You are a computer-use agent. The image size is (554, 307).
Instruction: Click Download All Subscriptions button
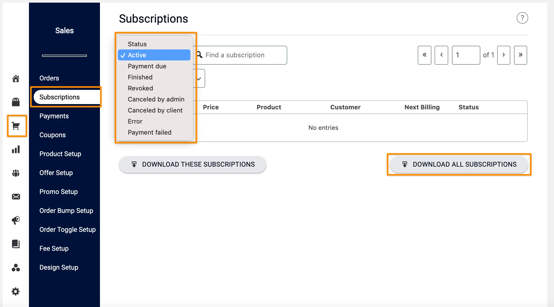point(459,164)
